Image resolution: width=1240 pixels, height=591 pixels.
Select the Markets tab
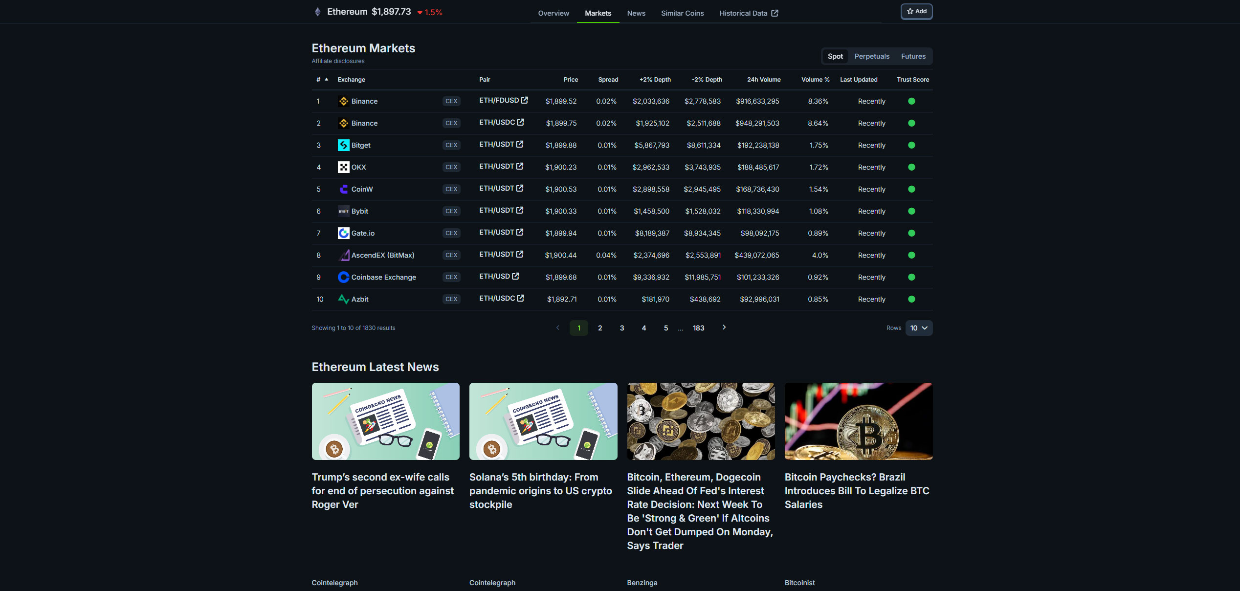[598, 13]
